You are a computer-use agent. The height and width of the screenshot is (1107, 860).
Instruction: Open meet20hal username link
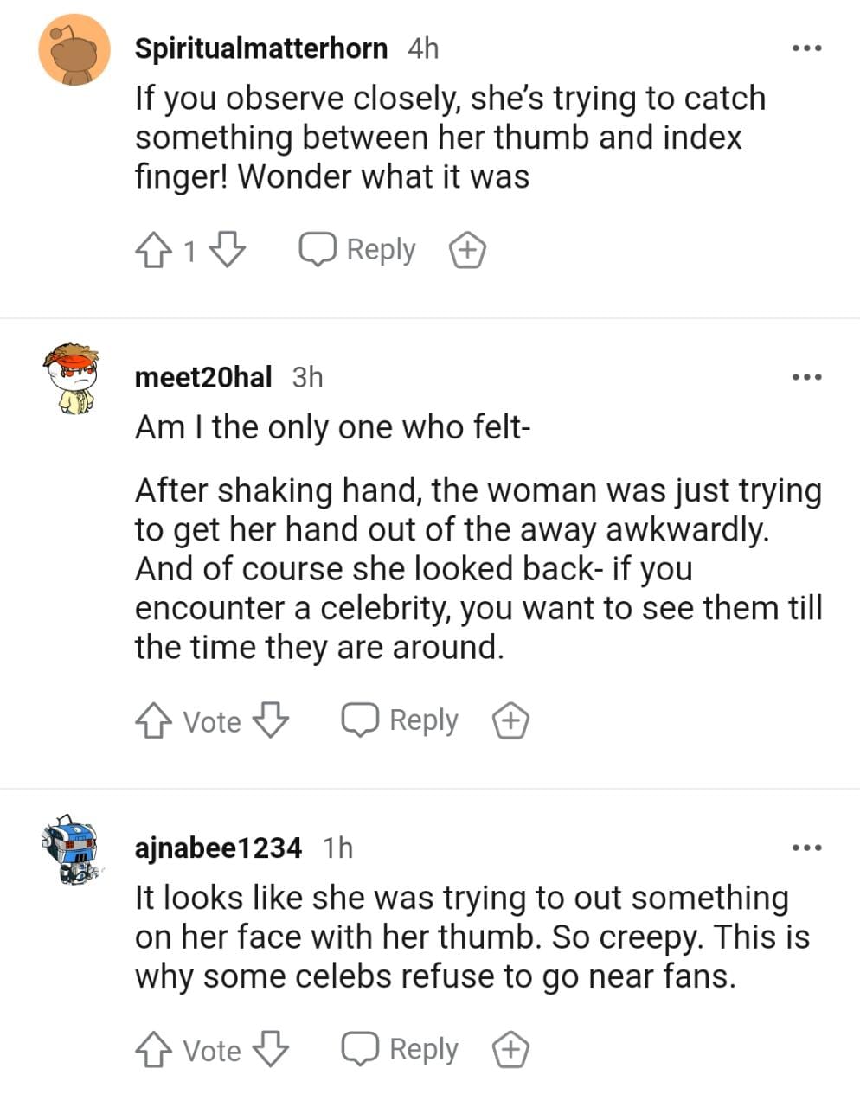point(203,377)
